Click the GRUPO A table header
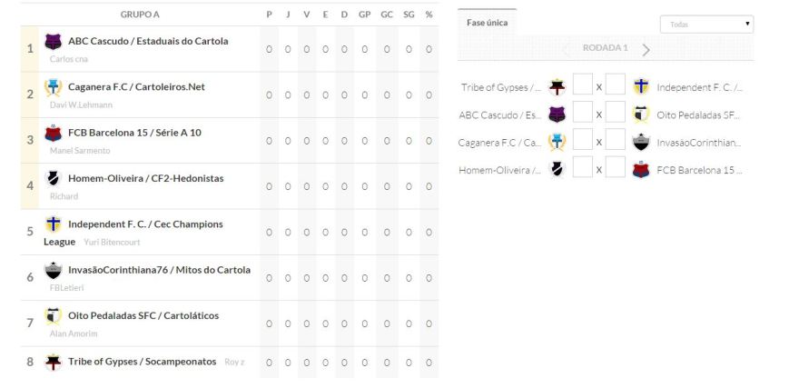The width and height of the screenshot is (789, 388). tap(140, 15)
